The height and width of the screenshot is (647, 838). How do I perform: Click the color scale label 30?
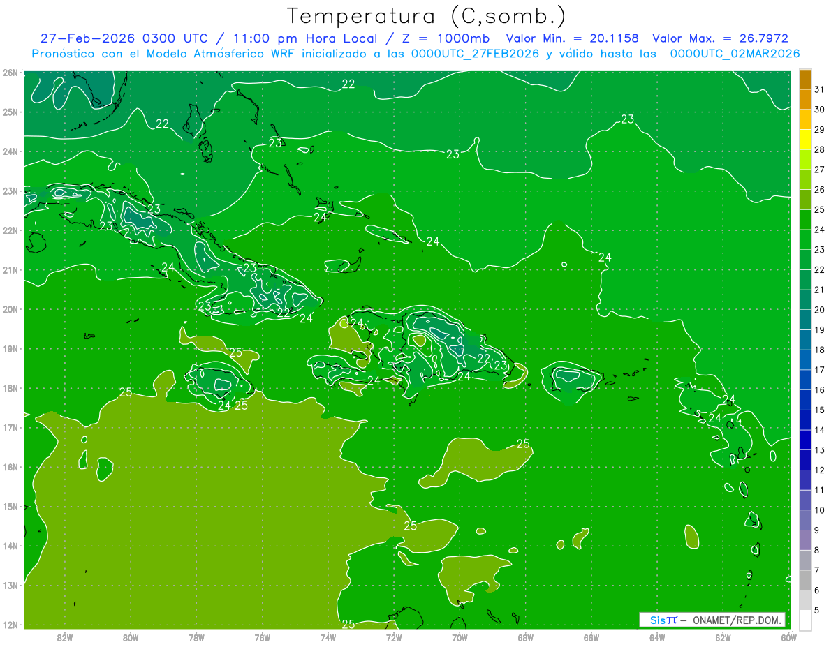(819, 110)
